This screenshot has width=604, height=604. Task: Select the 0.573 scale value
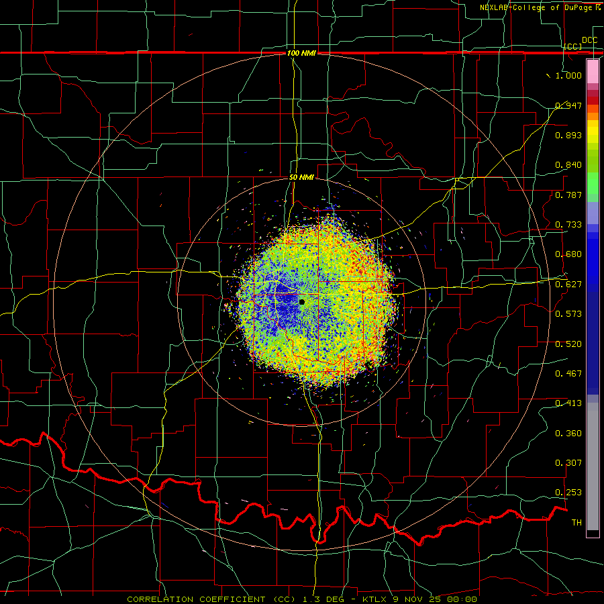tap(568, 314)
